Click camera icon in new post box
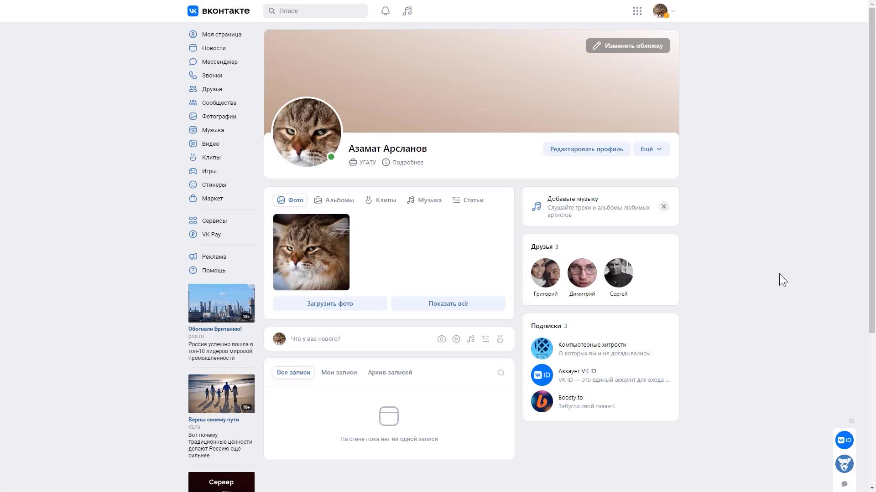This screenshot has height=492, width=876. point(441,339)
